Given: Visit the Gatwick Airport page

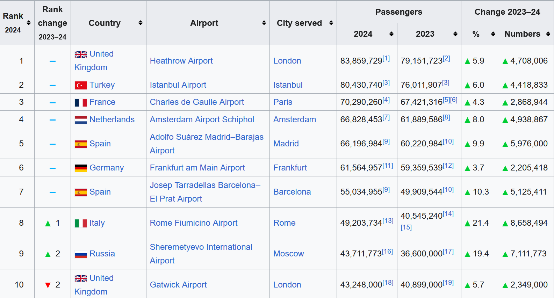Looking at the screenshot, I should pos(178,285).
